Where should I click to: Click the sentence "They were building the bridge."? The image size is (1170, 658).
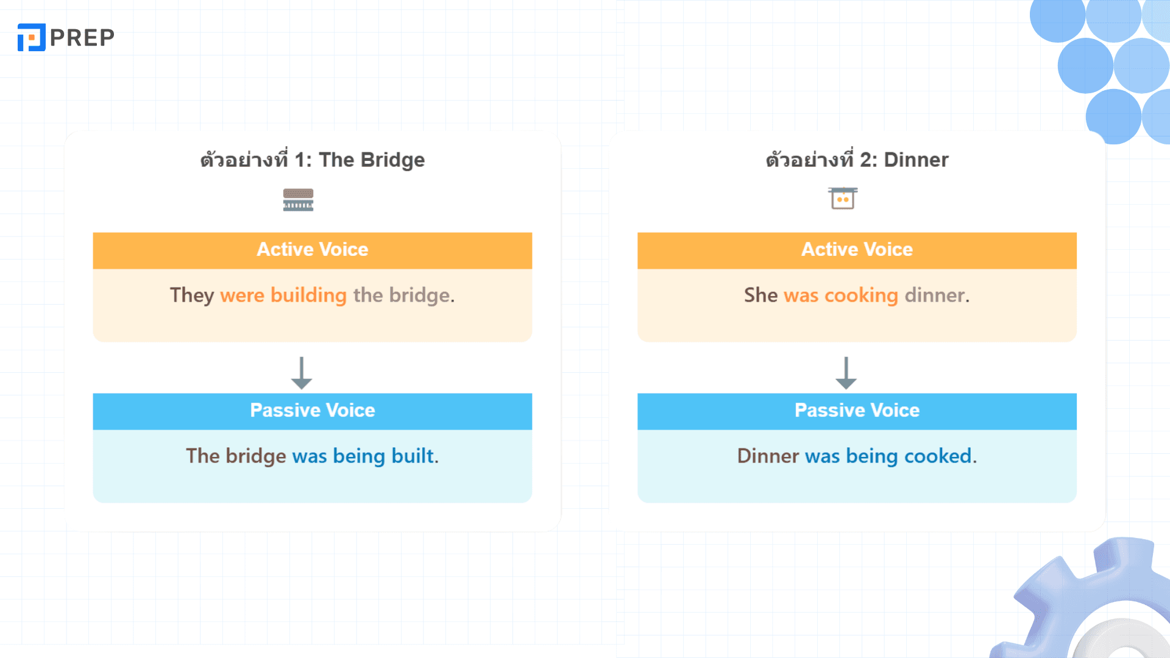click(313, 295)
